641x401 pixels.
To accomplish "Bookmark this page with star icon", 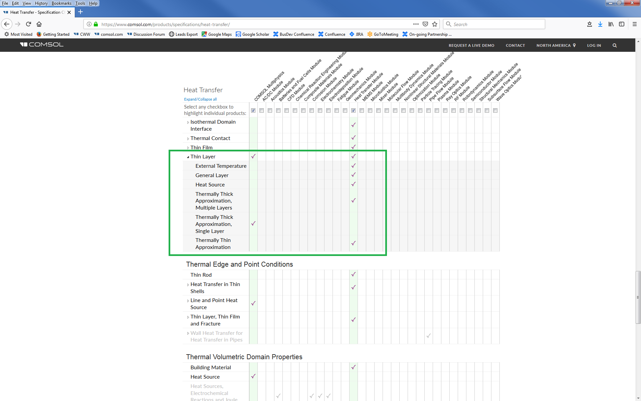I will pyautogui.click(x=435, y=24).
